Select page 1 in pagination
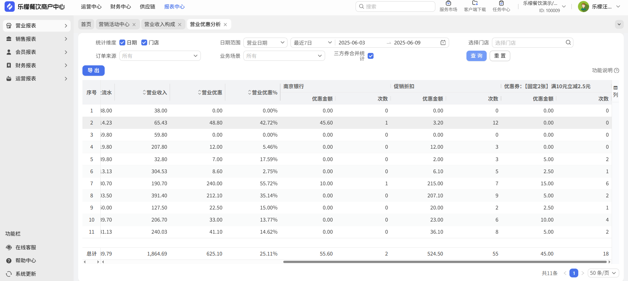The width and height of the screenshot is (628, 281). pos(574,273)
